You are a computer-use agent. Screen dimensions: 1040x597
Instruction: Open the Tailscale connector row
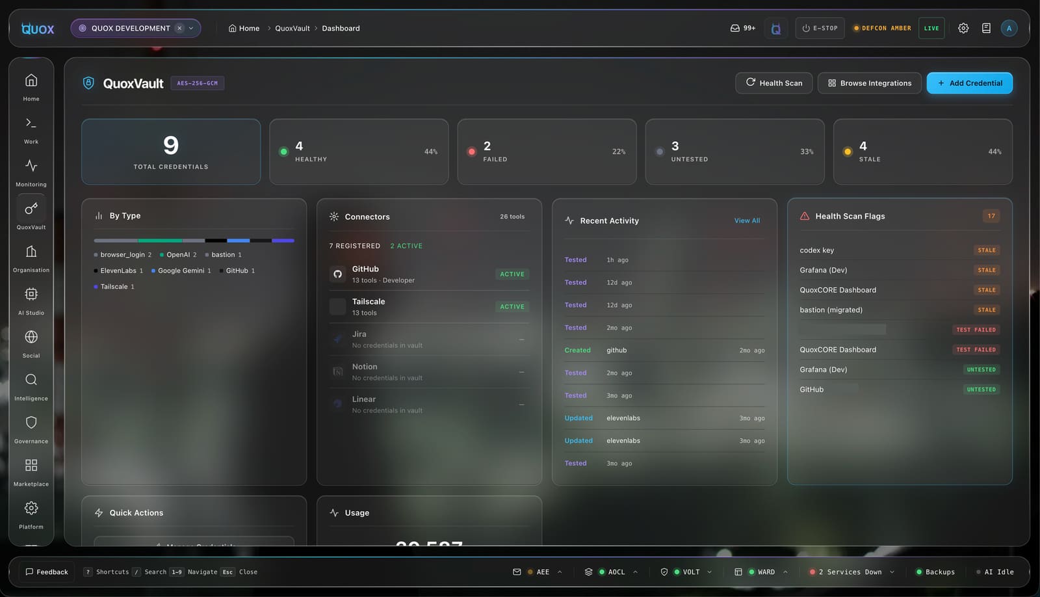coord(429,306)
